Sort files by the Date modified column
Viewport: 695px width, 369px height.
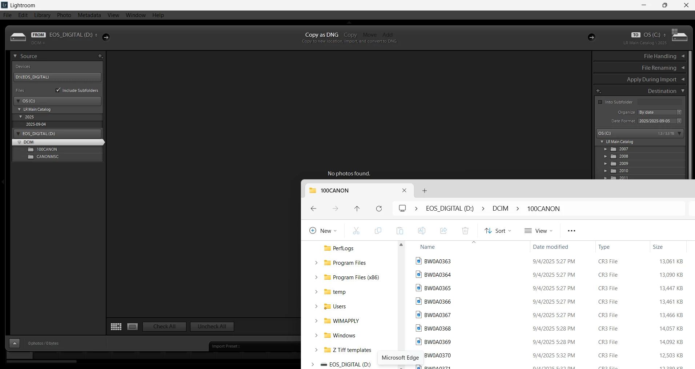tap(550, 247)
